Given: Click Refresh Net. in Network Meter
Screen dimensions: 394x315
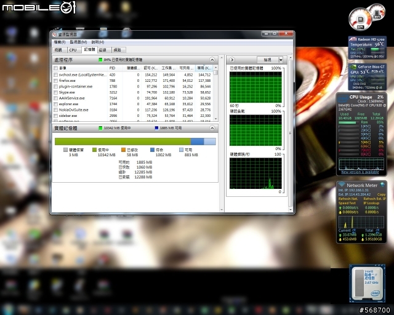Looking at the screenshot, I should pyautogui.click(x=348, y=199).
